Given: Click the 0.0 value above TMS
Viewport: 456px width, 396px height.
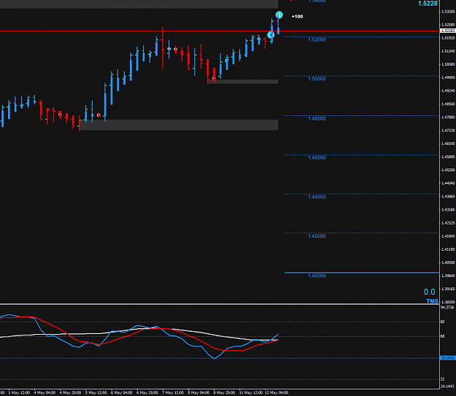Looking at the screenshot, I should (x=429, y=292).
